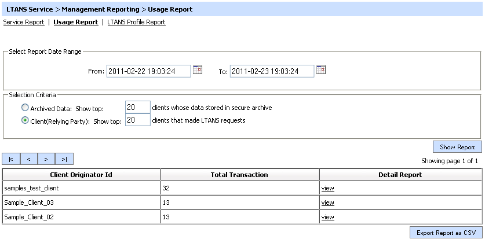Jump to last page of results

tap(64, 159)
